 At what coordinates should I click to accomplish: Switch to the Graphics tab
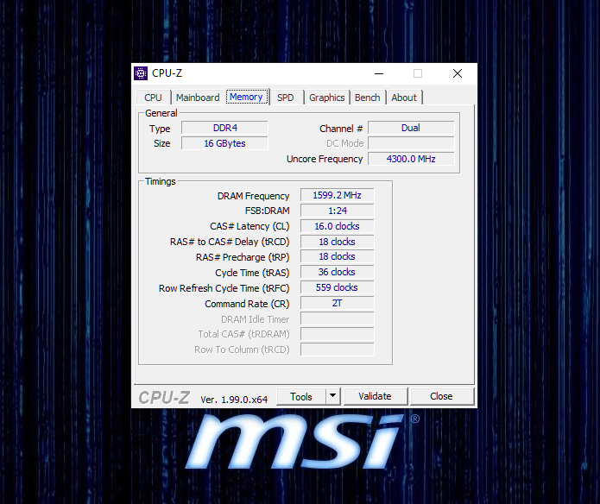(327, 98)
